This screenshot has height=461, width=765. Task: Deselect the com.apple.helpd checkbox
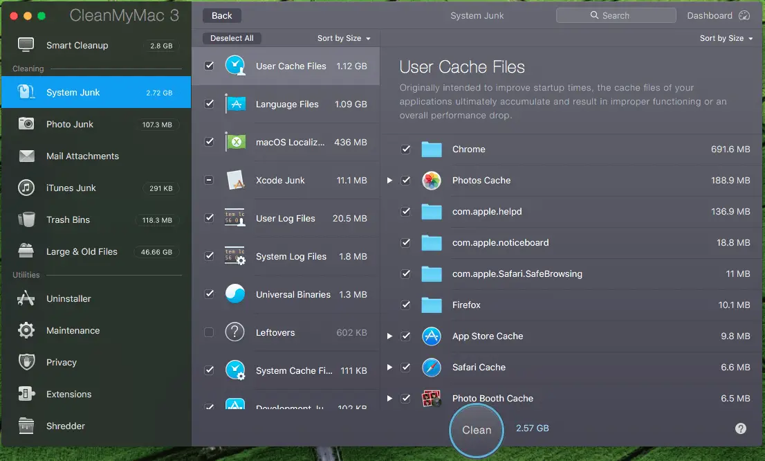click(405, 211)
